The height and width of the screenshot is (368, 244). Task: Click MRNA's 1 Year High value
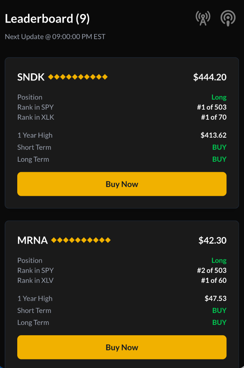click(215, 298)
